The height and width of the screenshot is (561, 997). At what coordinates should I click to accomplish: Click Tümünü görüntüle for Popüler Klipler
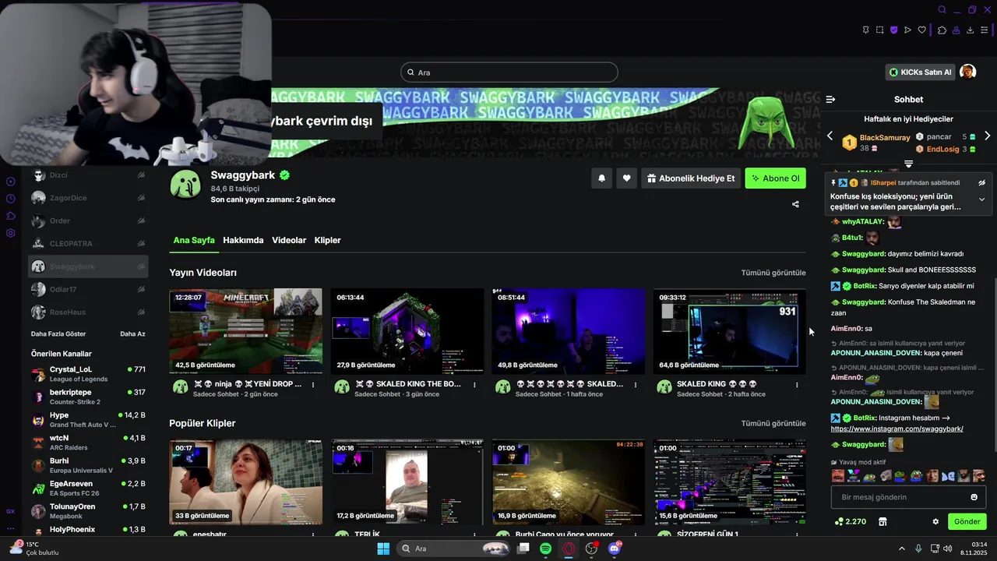[773, 423]
